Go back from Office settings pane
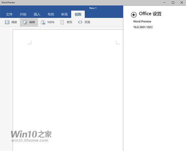Image resolution: width=186 pixels, height=151 pixels. 134,15
